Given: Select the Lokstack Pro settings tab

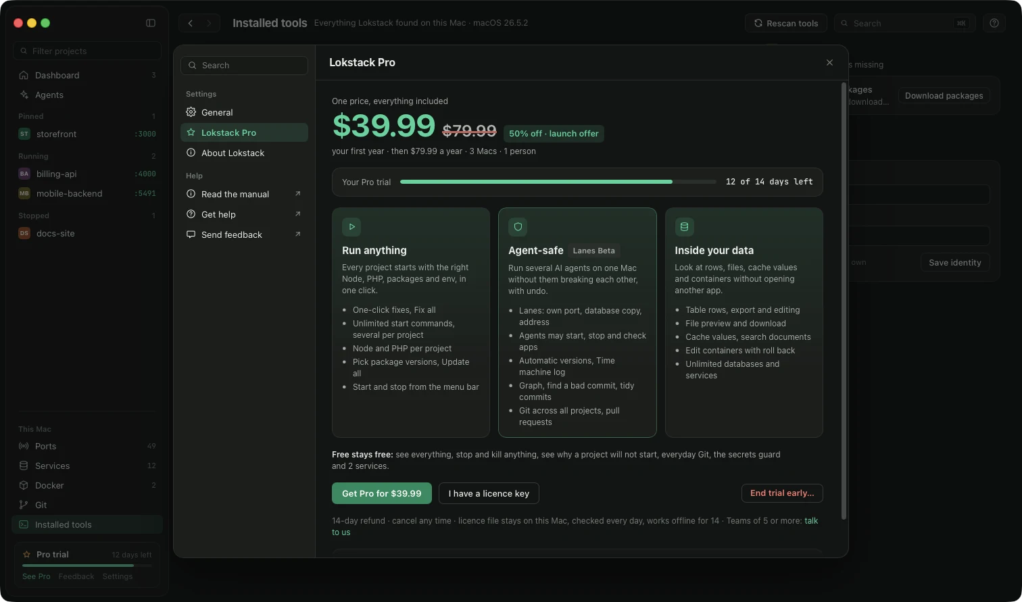Looking at the screenshot, I should 244,132.
